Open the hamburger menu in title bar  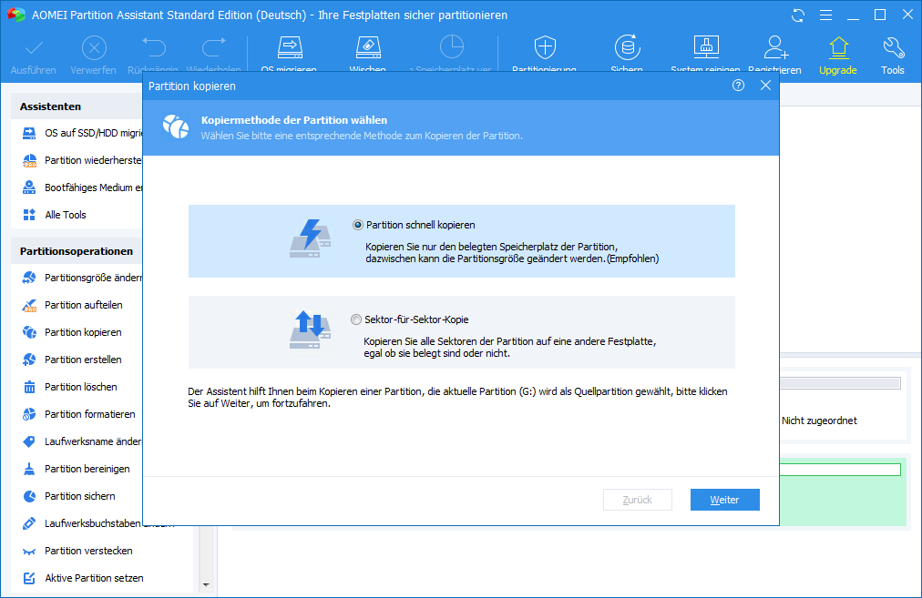[825, 15]
